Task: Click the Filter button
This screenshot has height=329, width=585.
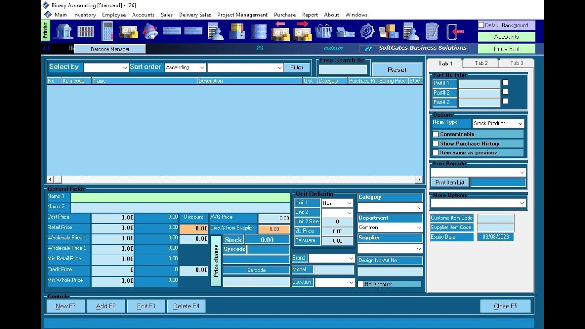Action: [297, 68]
